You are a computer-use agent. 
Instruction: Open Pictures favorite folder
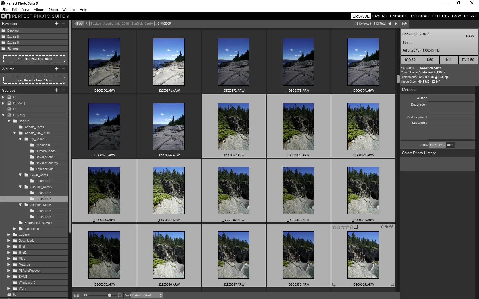(34, 48)
